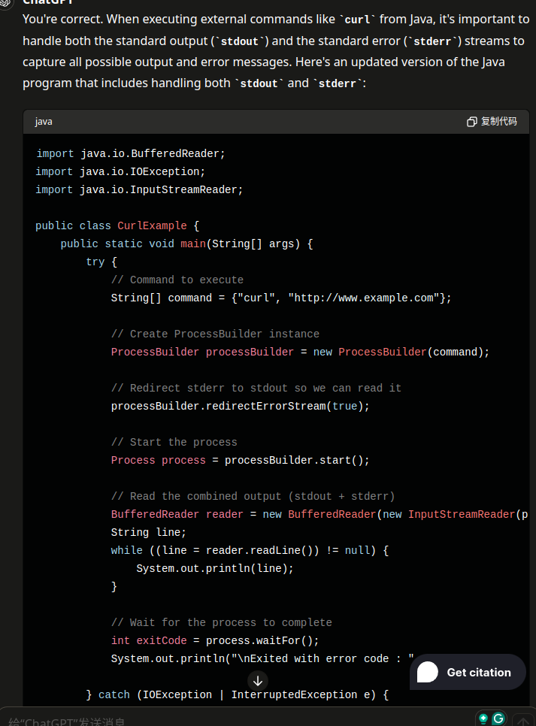This screenshot has width=536, height=726.
Task: Click the 复制代码 copy code text
Action: point(498,122)
